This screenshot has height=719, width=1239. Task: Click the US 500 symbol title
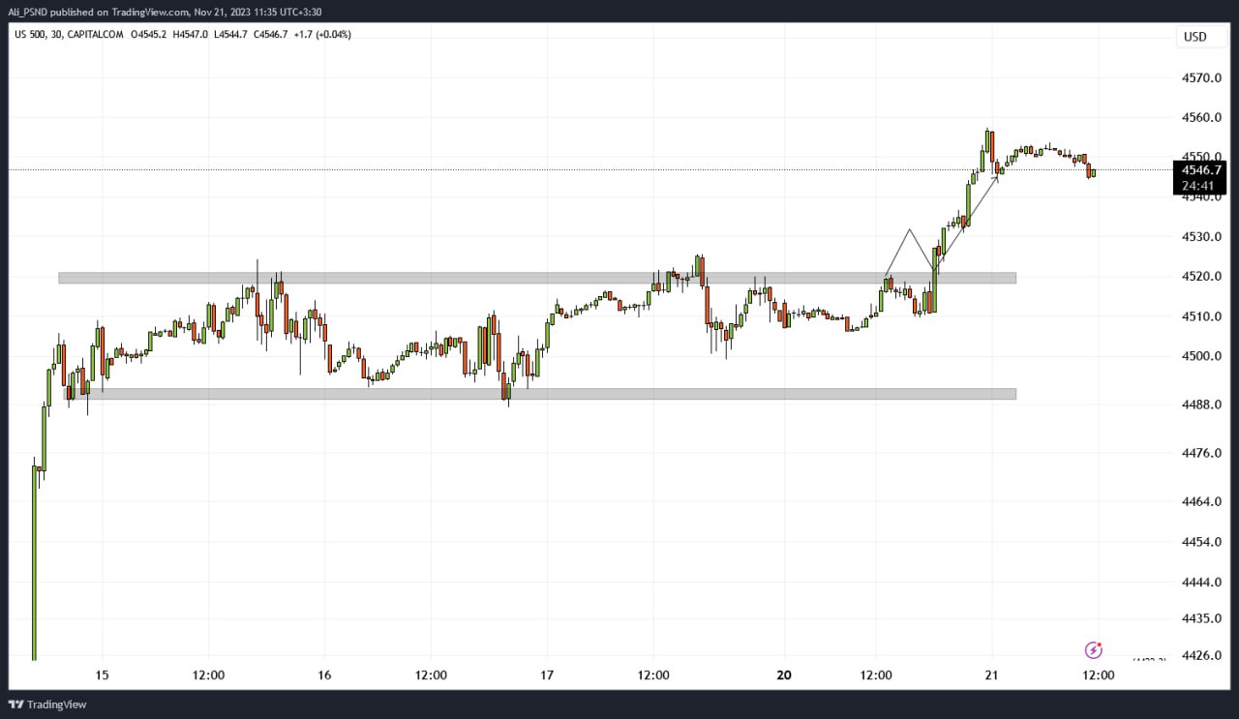click(x=38, y=35)
